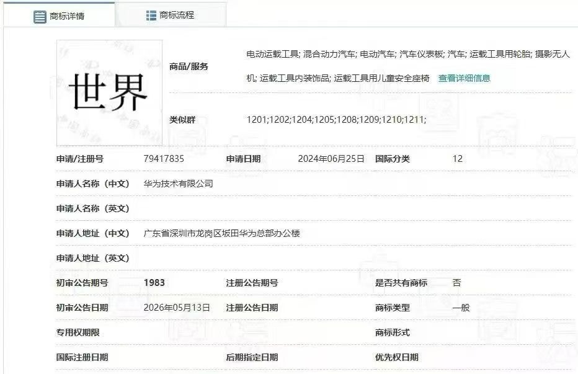
Task: Click the 国际注册日期 label
Action: click(x=82, y=357)
